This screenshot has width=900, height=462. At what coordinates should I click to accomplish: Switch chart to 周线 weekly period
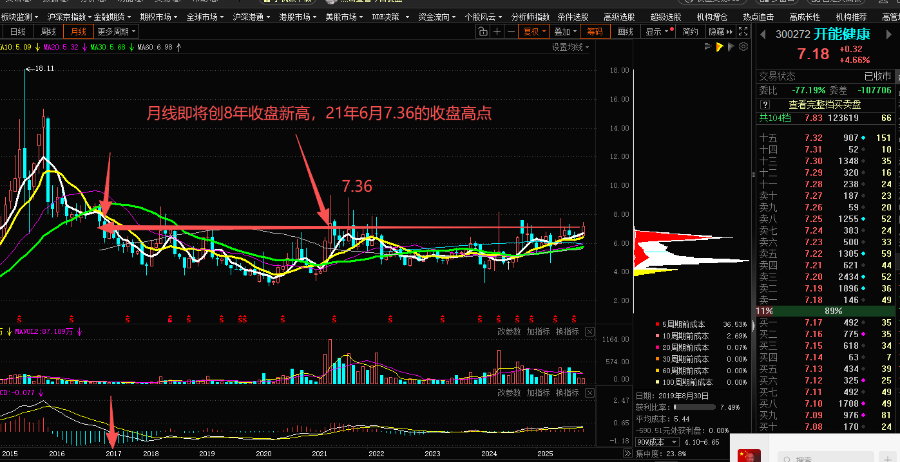48,31
